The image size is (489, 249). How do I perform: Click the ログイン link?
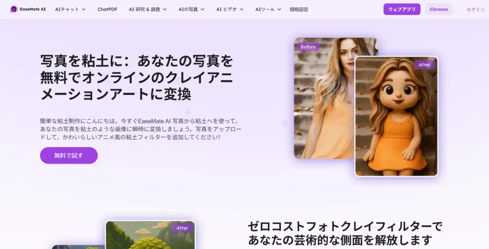coord(476,10)
